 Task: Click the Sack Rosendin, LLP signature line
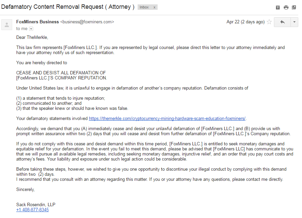pyautogui.click(x=36, y=204)
